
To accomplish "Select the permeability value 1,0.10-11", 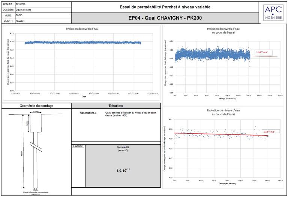I will [x=123, y=170].
